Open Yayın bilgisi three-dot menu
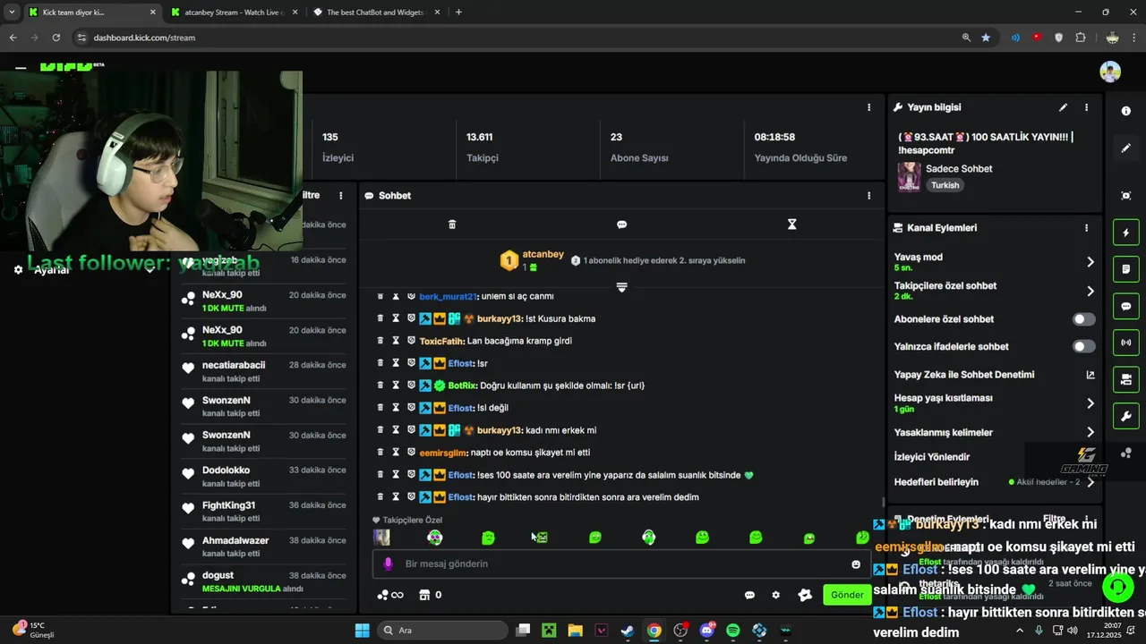Image resolution: width=1146 pixels, height=644 pixels. click(x=1087, y=107)
